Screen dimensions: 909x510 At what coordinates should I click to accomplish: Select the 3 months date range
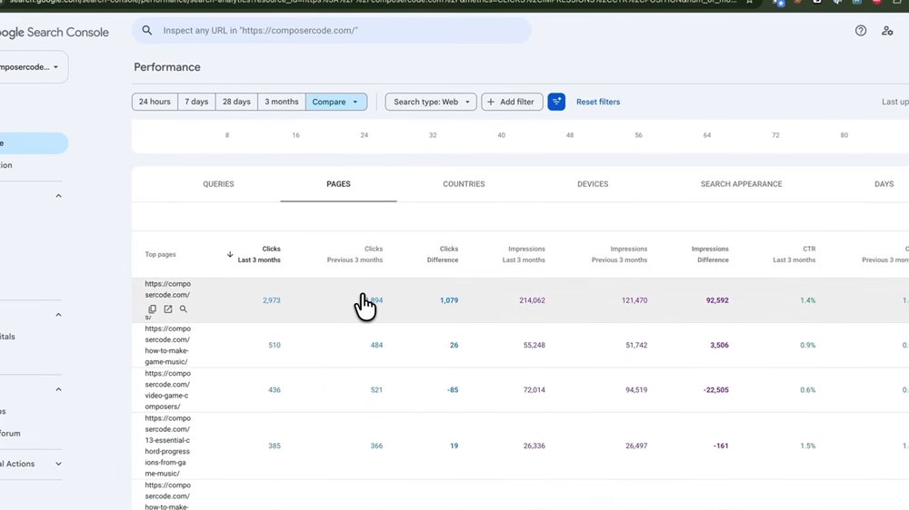(282, 102)
